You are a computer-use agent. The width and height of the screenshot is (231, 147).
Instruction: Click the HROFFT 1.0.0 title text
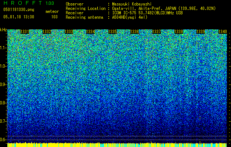[29, 3]
